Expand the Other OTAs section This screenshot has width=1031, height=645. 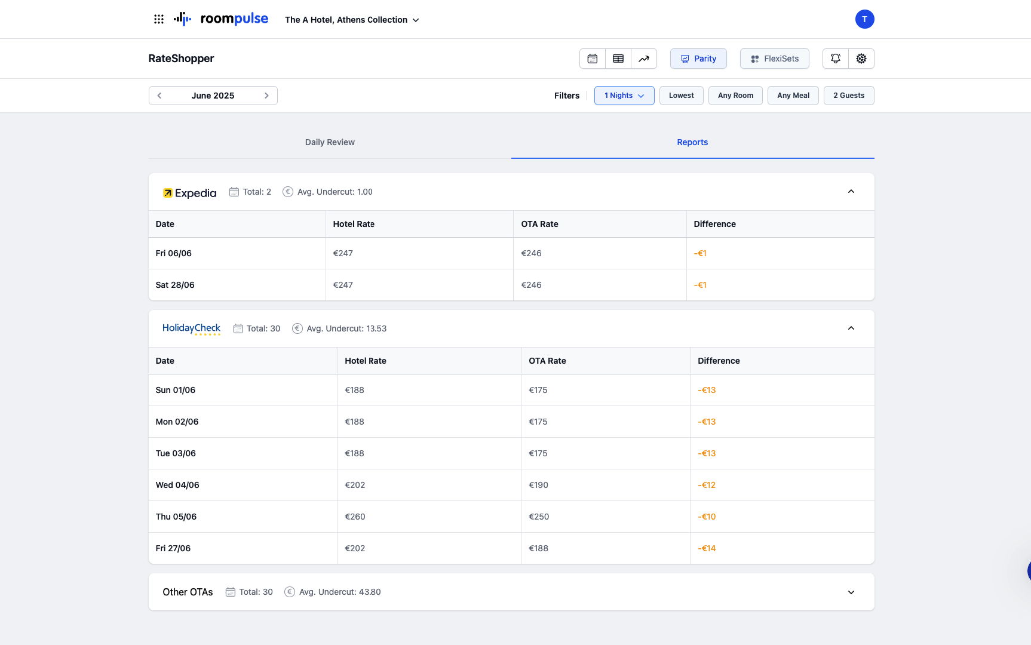point(851,592)
